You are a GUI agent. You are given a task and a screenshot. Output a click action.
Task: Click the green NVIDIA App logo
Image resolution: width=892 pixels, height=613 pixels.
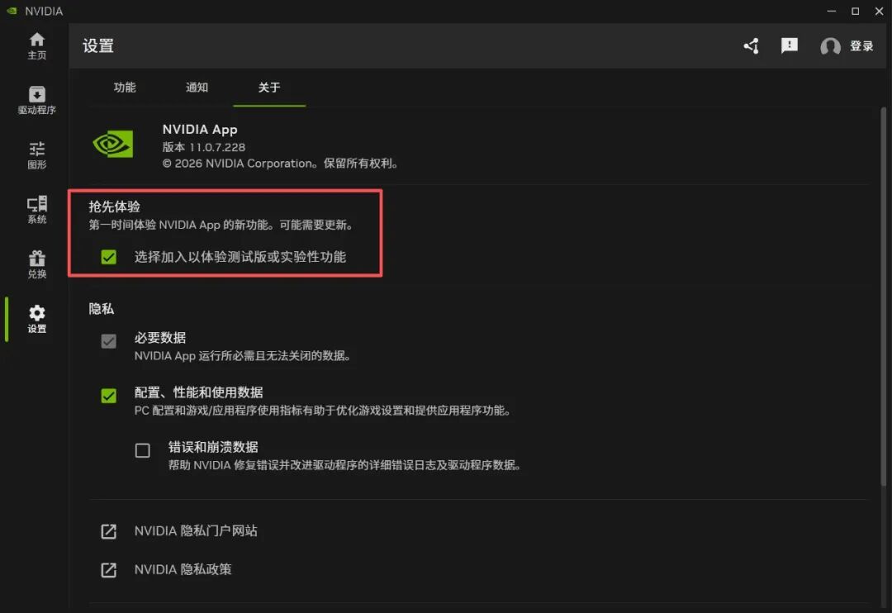(112, 144)
